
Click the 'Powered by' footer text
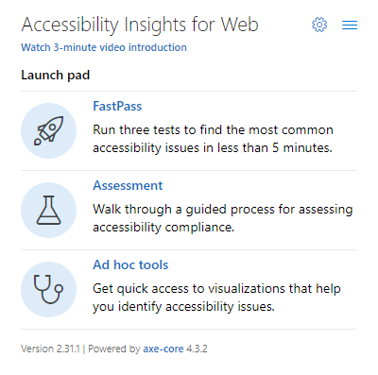[114, 349]
